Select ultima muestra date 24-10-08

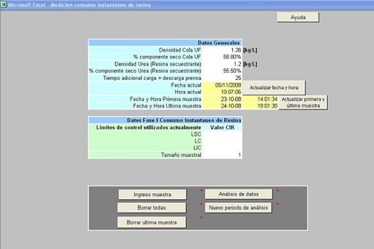(222, 106)
